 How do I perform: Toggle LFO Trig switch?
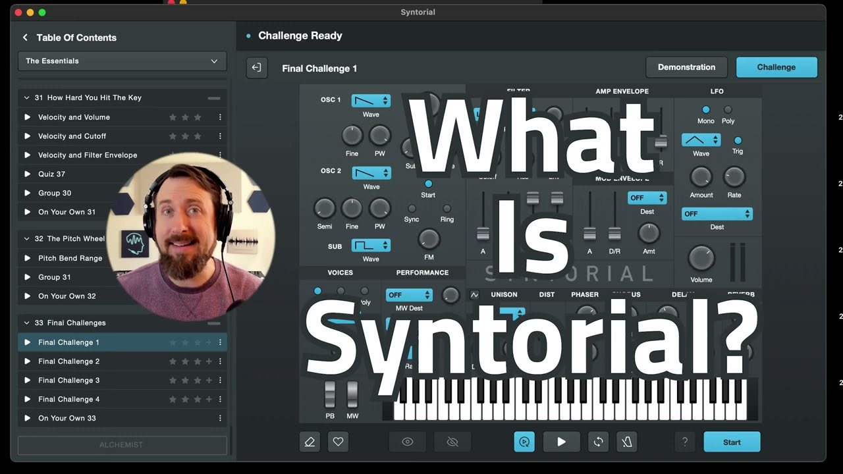738,140
